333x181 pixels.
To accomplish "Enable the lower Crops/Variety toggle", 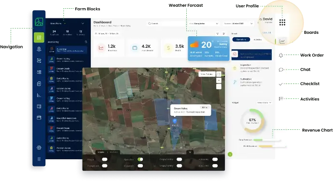I will pos(179,166).
